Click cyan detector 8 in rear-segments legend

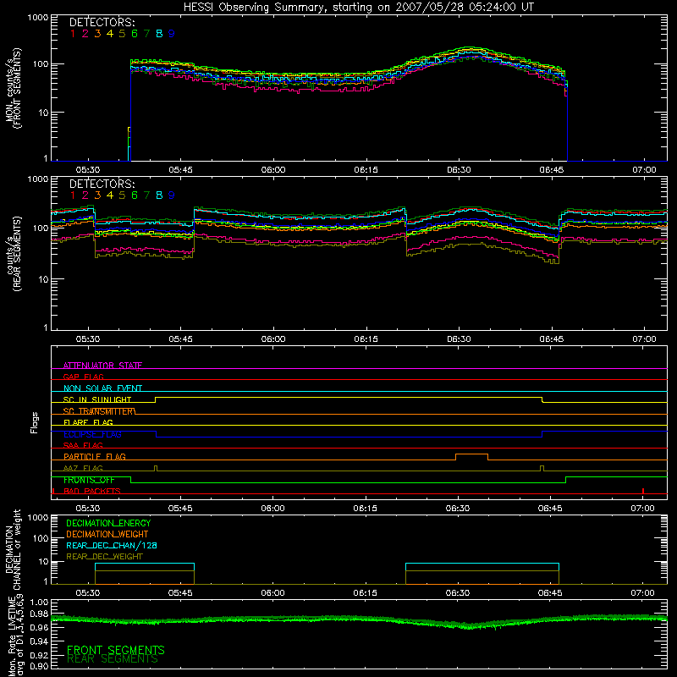click(x=159, y=195)
